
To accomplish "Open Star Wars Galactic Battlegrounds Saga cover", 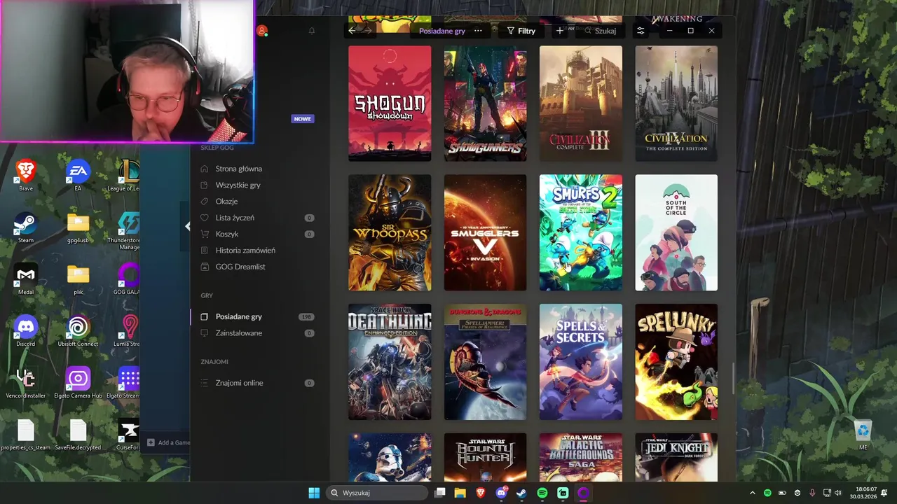I will [x=580, y=457].
